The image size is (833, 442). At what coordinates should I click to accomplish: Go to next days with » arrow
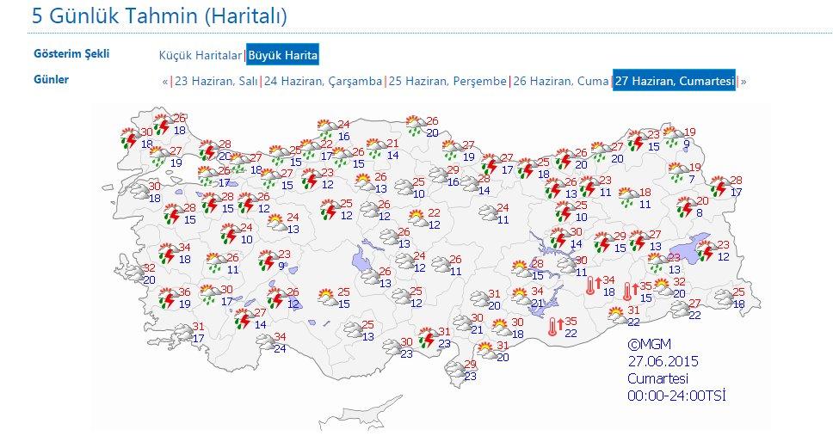744,82
